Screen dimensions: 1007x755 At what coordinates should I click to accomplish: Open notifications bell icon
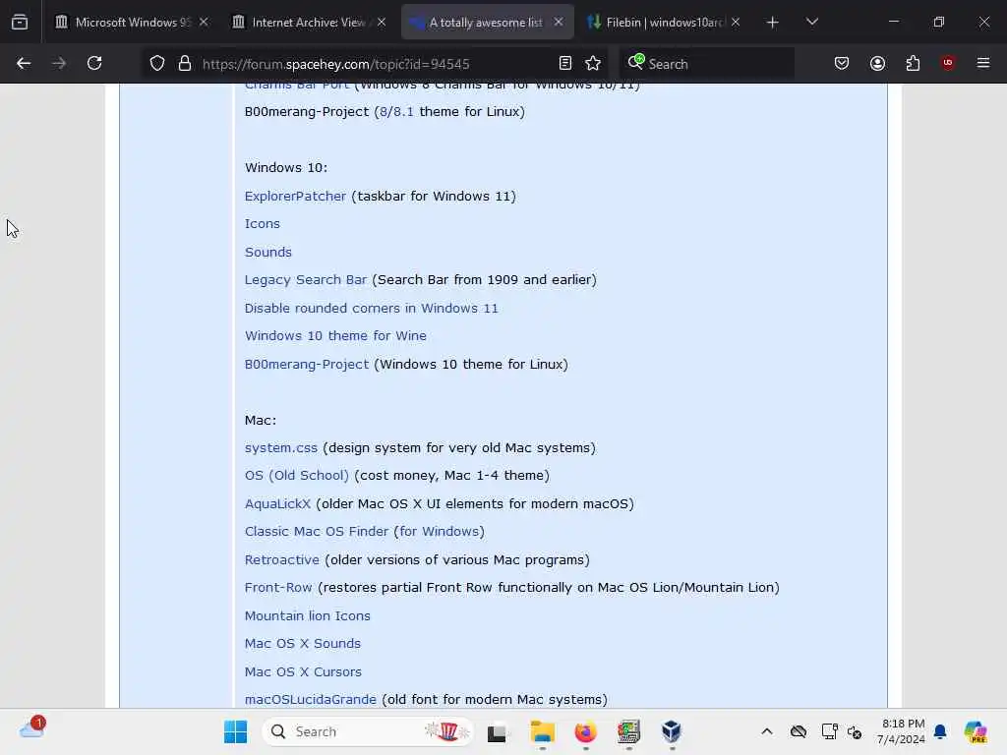click(940, 731)
